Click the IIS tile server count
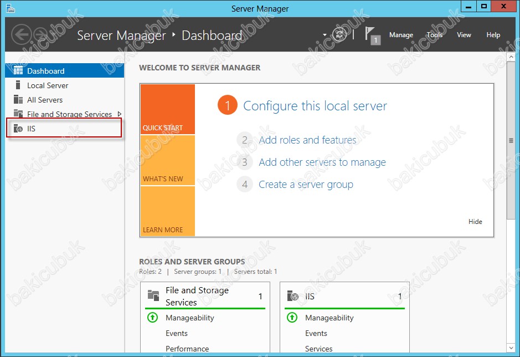Screen dimensions: 520x357 coord(400,296)
